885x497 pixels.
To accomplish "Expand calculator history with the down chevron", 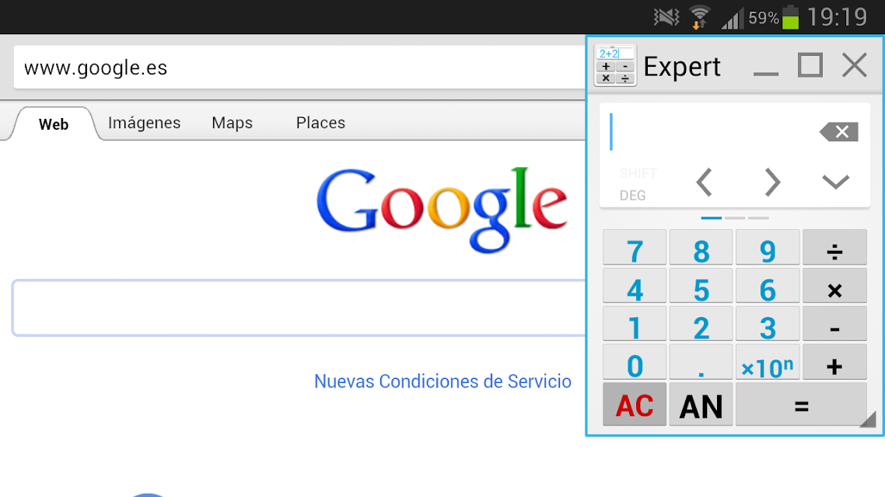I will coord(835,182).
